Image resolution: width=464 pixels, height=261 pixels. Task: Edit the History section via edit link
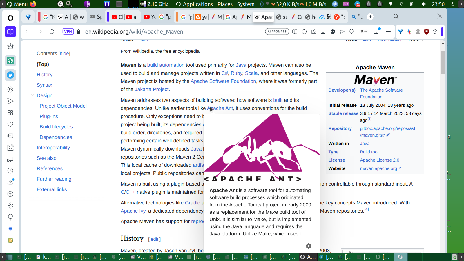click(x=155, y=239)
